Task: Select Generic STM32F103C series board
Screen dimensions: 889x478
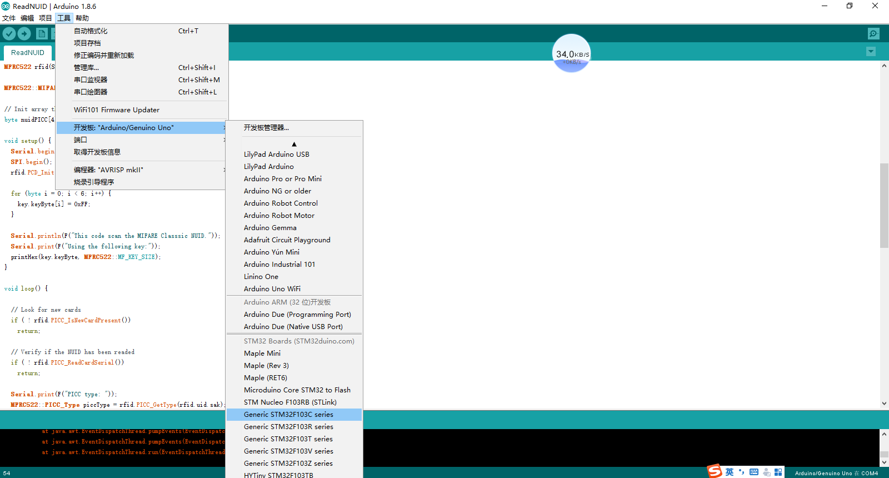Action: coord(294,415)
